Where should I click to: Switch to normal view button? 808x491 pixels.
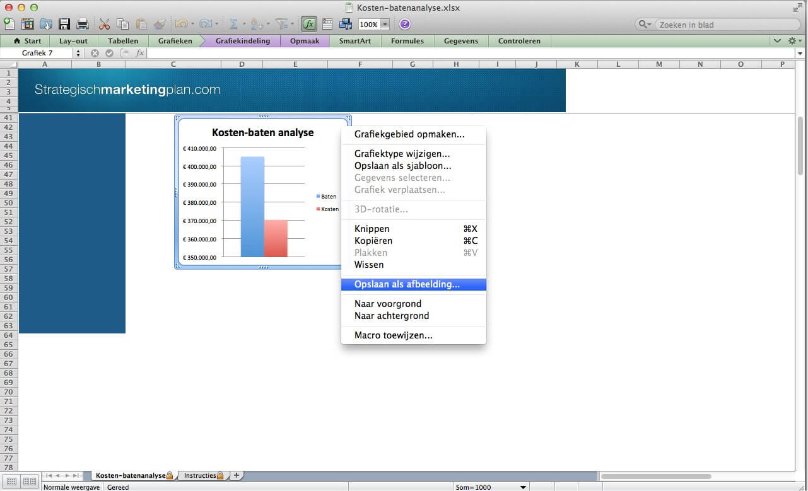click(12, 482)
